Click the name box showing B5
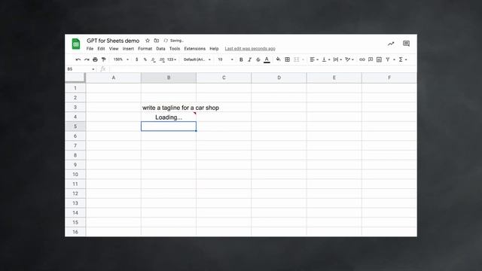The width and height of the screenshot is (482, 271). 81,69
